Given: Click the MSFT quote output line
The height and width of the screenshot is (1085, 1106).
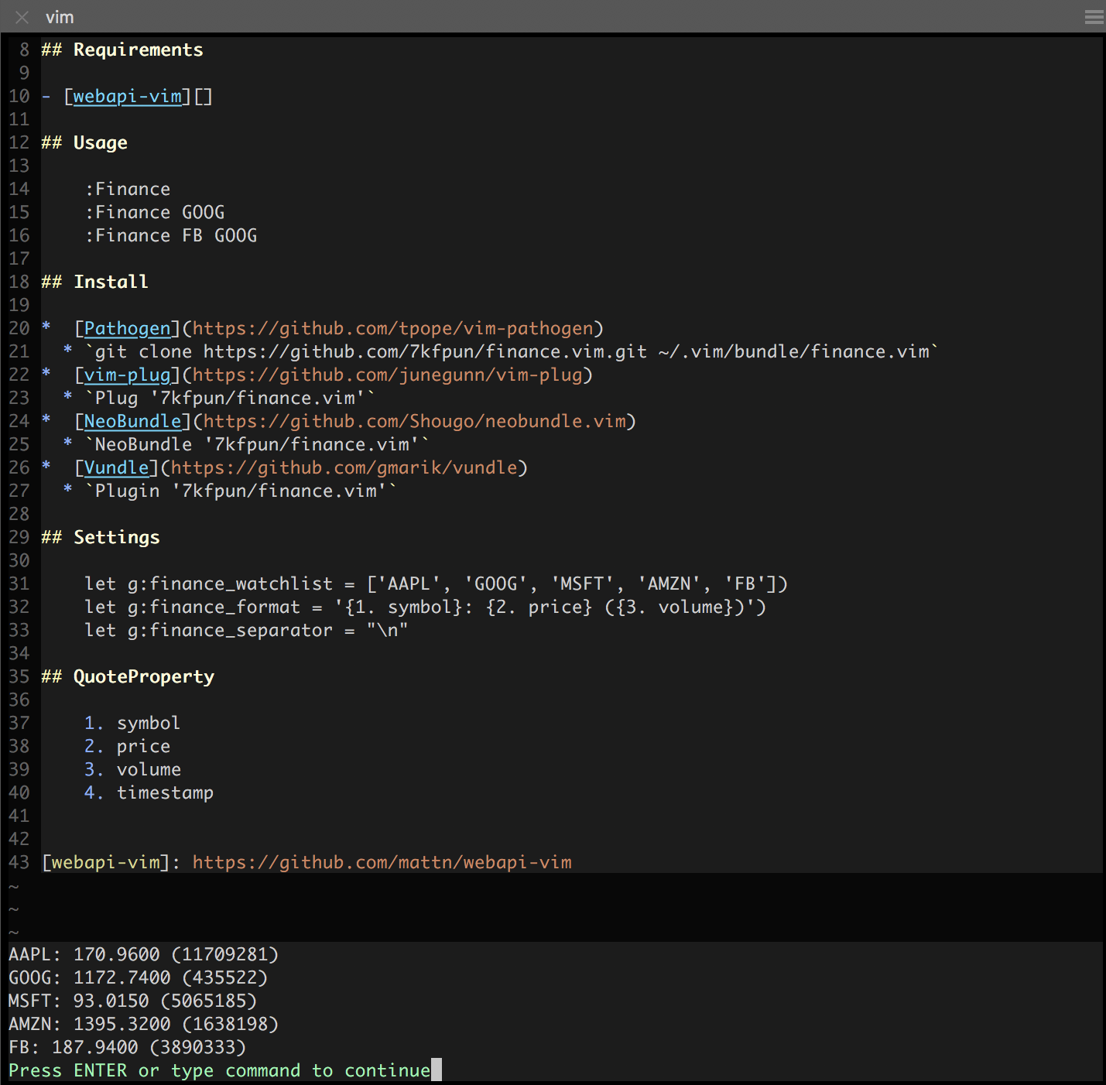Looking at the screenshot, I should 132,1001.
